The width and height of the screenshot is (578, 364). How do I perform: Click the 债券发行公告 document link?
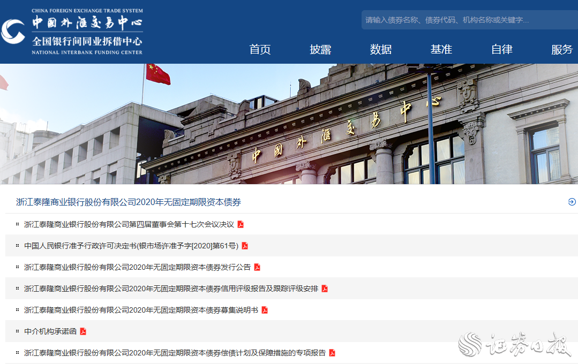coord(137,267)
